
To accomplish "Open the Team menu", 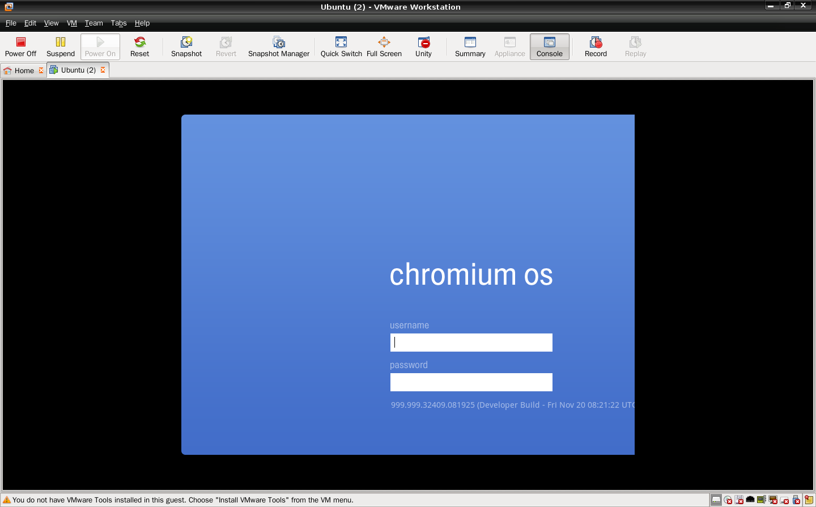I will [93, 23].
